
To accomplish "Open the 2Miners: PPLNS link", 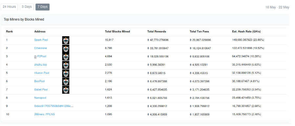I will tap(44, 114).
